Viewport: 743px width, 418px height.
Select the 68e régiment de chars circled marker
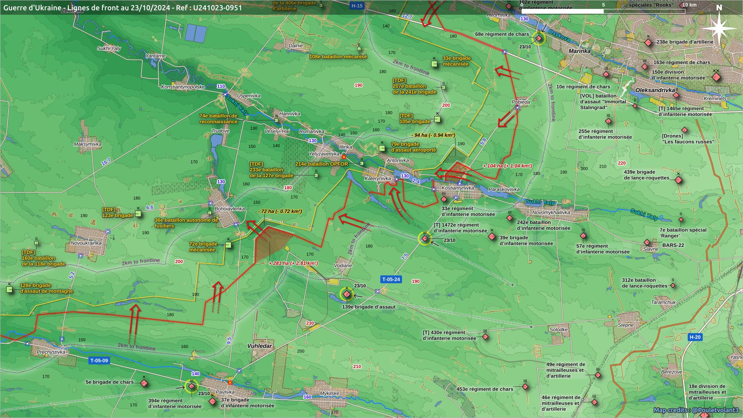point(538,38)
